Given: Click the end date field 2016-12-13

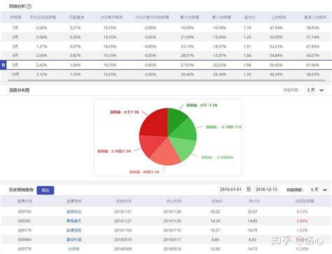Looking at the screenshot, I should 266,190.
